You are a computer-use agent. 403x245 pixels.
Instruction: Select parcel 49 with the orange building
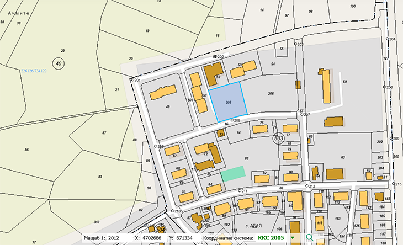tap(166, 110)
